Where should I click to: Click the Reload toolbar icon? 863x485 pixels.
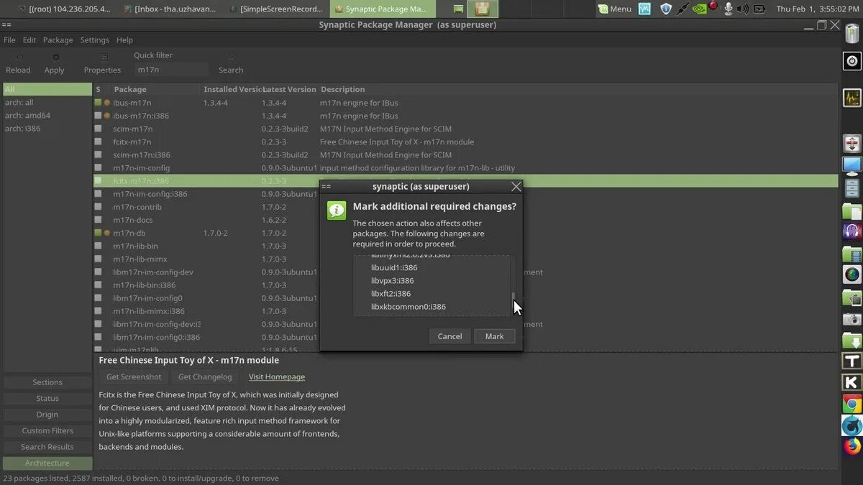(19, 57)
